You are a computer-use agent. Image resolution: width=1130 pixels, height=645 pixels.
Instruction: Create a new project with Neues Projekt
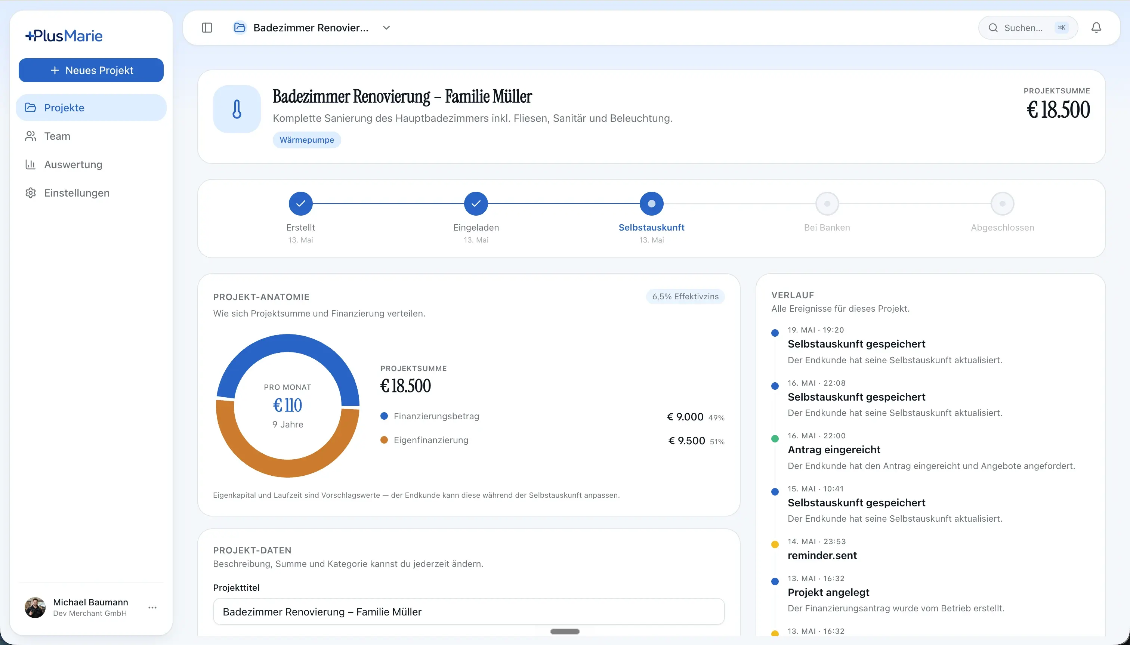click(91, 70)
